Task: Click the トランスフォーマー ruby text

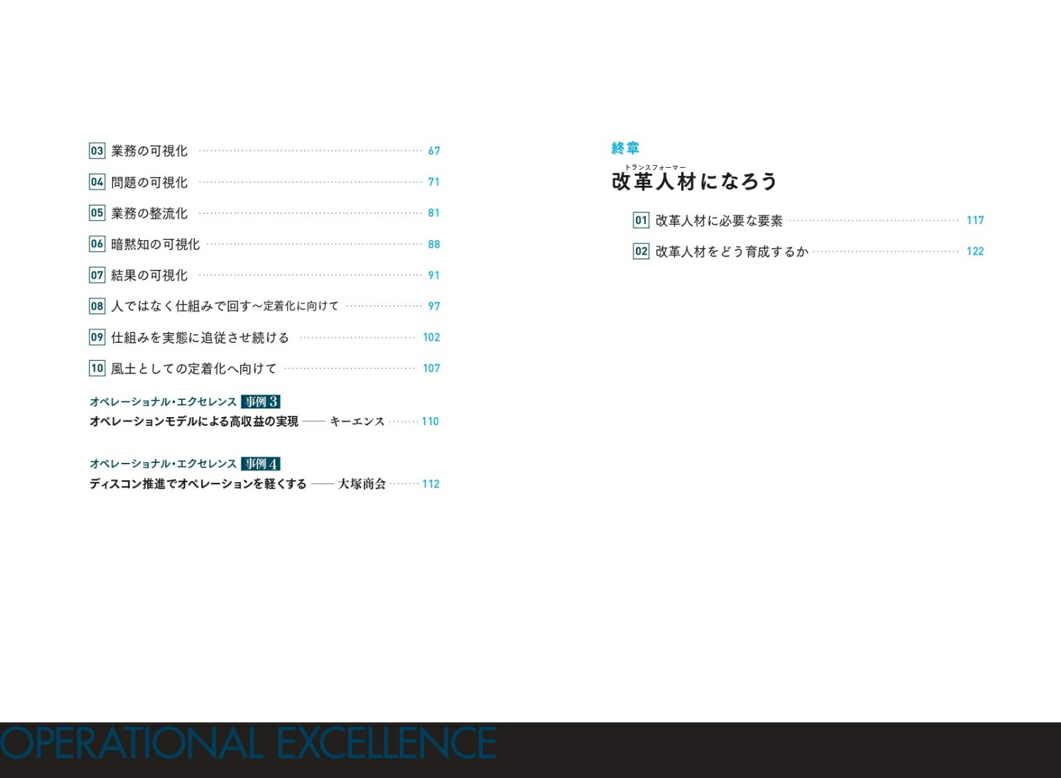Action: [655, 167]
